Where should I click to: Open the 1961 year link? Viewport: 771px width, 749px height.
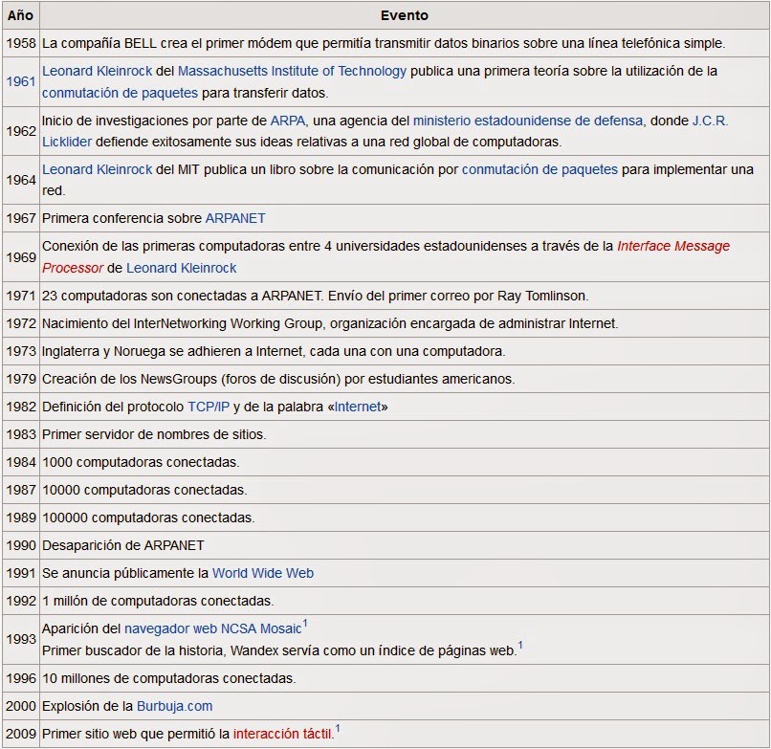[x=21, y=81]
